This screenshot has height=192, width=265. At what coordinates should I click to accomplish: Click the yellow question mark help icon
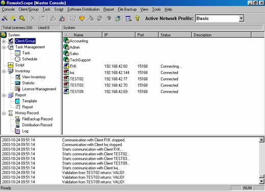point(137,18)
